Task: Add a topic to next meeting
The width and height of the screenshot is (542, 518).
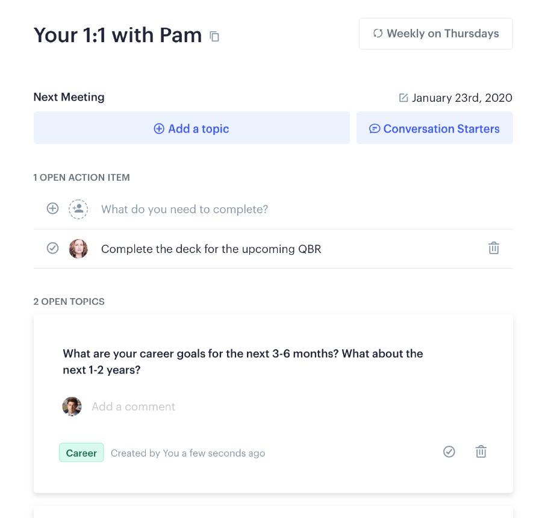Action: (x=192, y=128)
